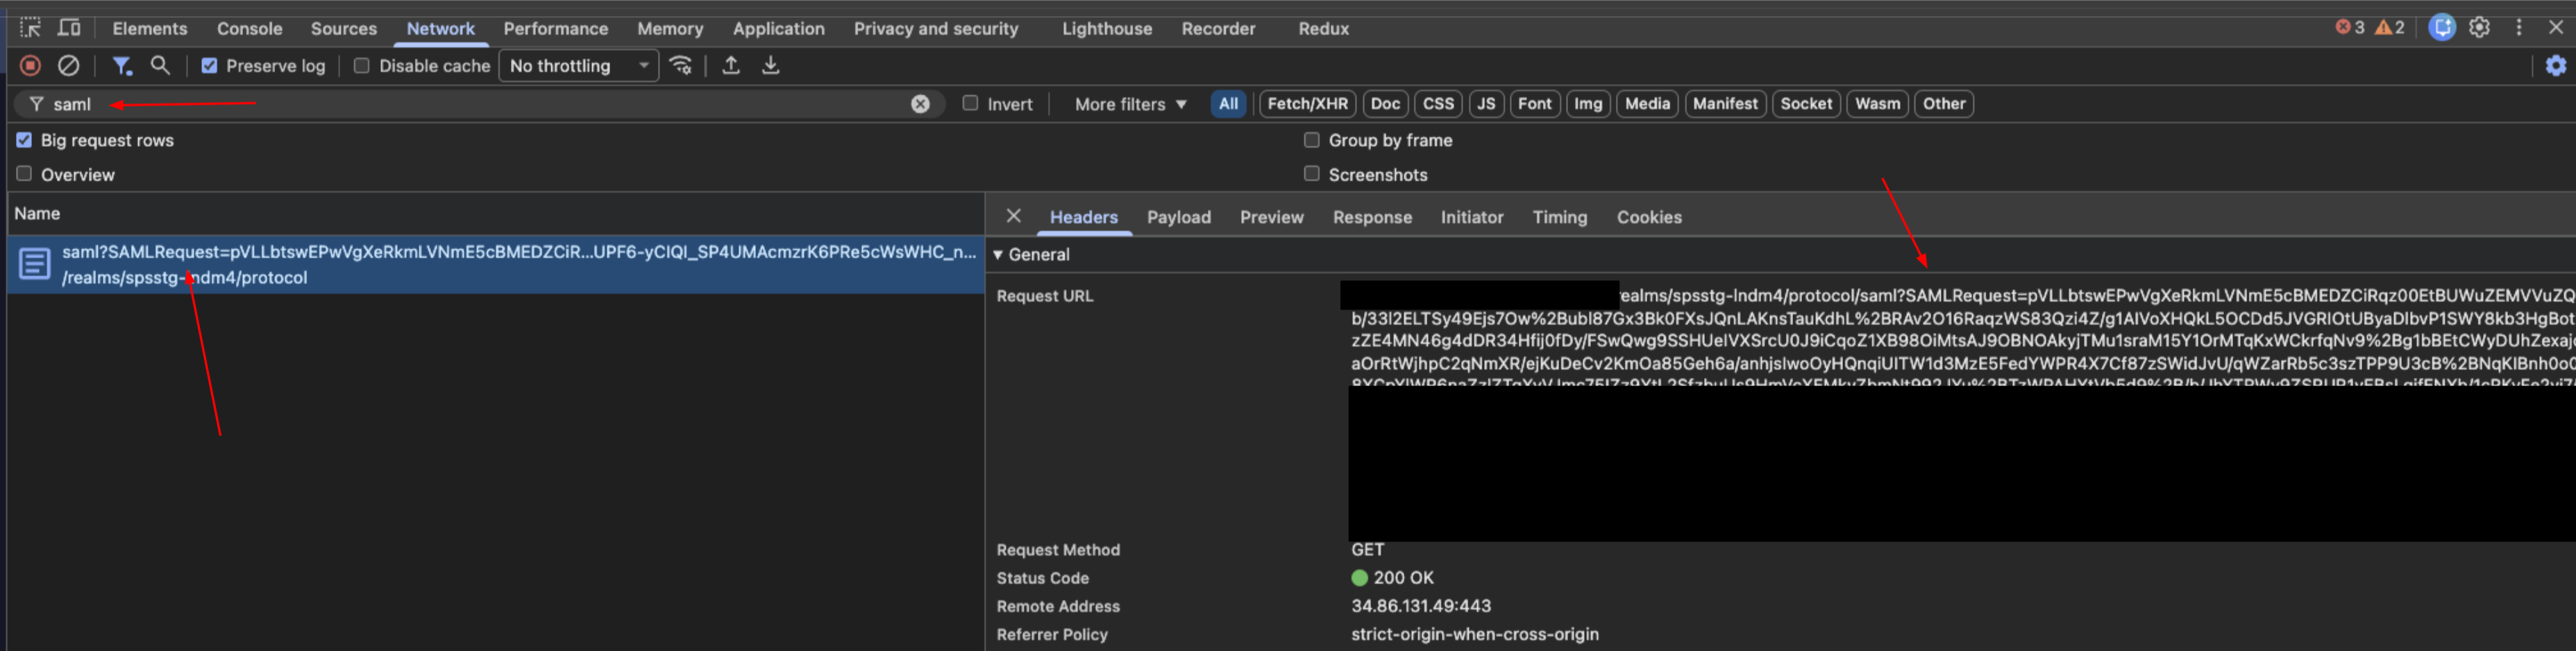Collapse the General section
Image resolution: width=2576 pixels, height=651 pixels.
(x=998, y=254)
